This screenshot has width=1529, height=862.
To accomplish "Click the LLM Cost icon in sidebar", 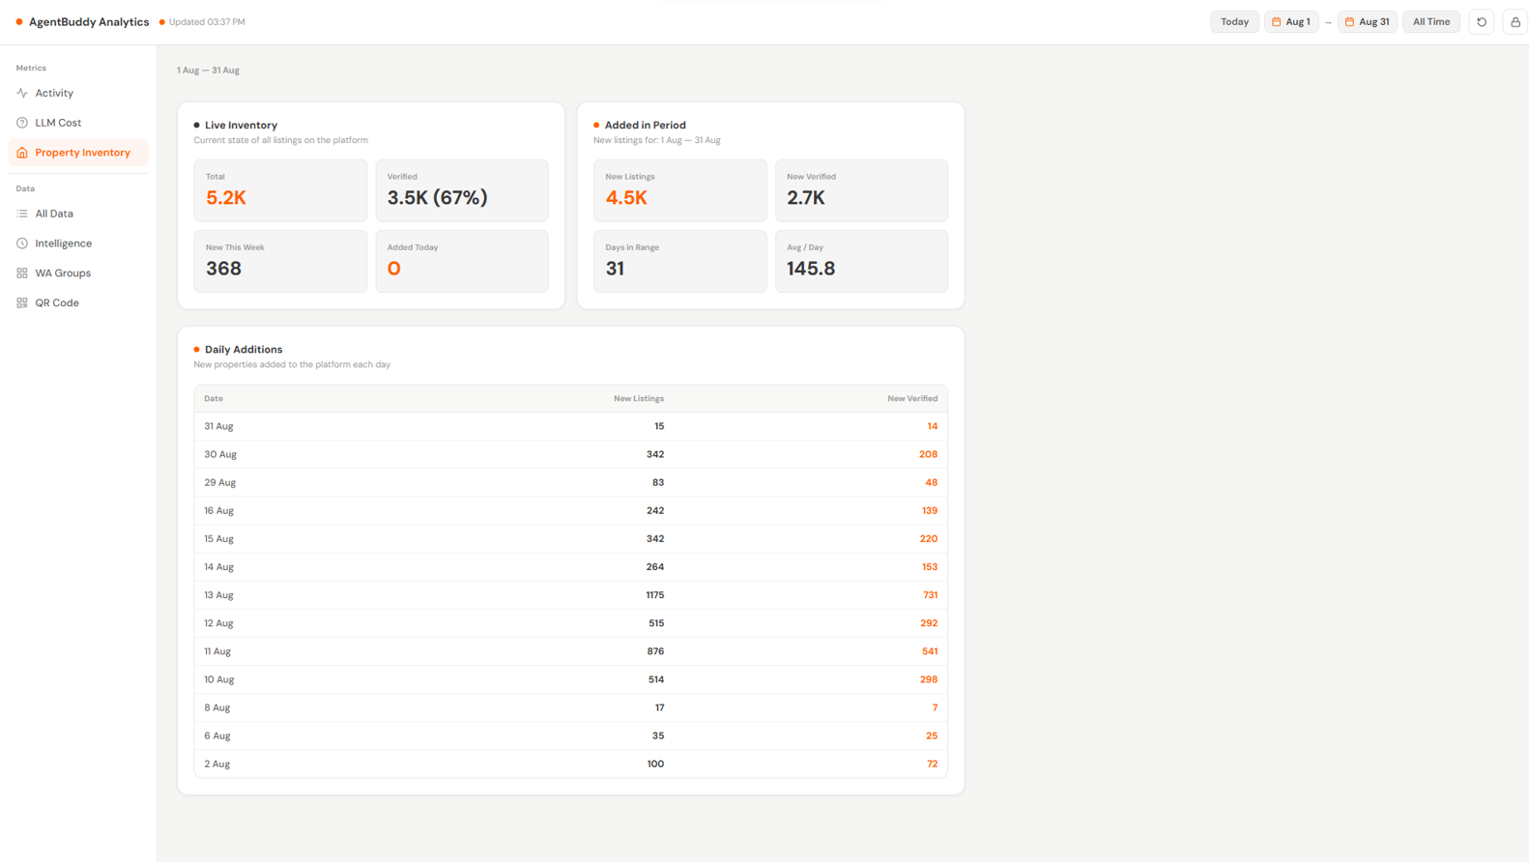I will pyautogui.click(x=22, y=123).
